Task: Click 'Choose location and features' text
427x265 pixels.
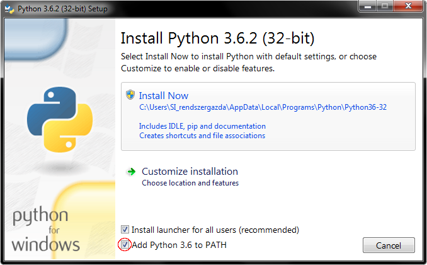Action: point(190,183)
